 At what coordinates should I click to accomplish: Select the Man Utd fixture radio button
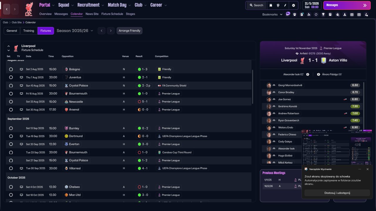[11, 195]
